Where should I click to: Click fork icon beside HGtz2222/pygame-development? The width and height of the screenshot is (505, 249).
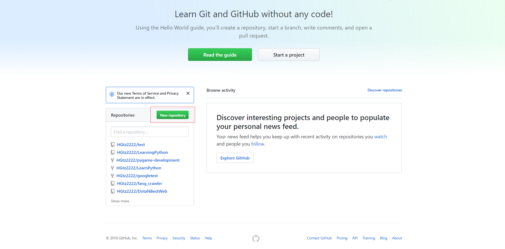[x=113, y=160]
